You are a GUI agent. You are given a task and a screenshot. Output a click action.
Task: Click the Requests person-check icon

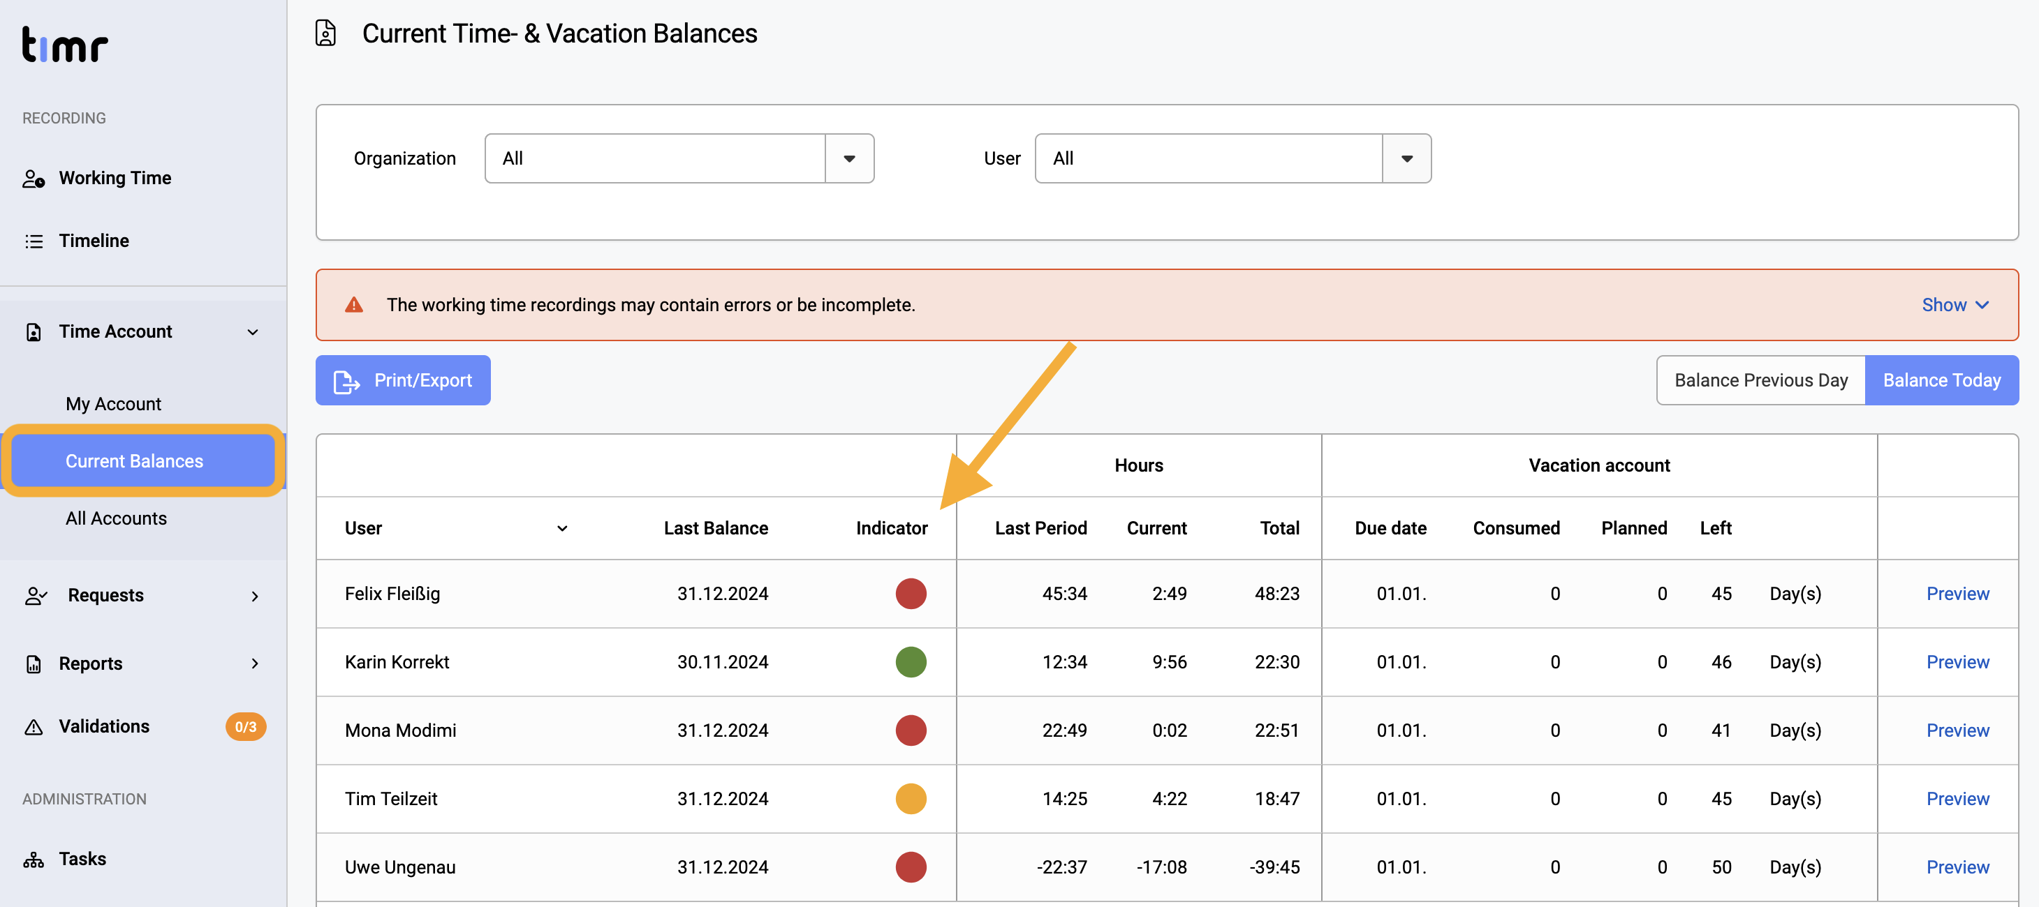(36, 595)
